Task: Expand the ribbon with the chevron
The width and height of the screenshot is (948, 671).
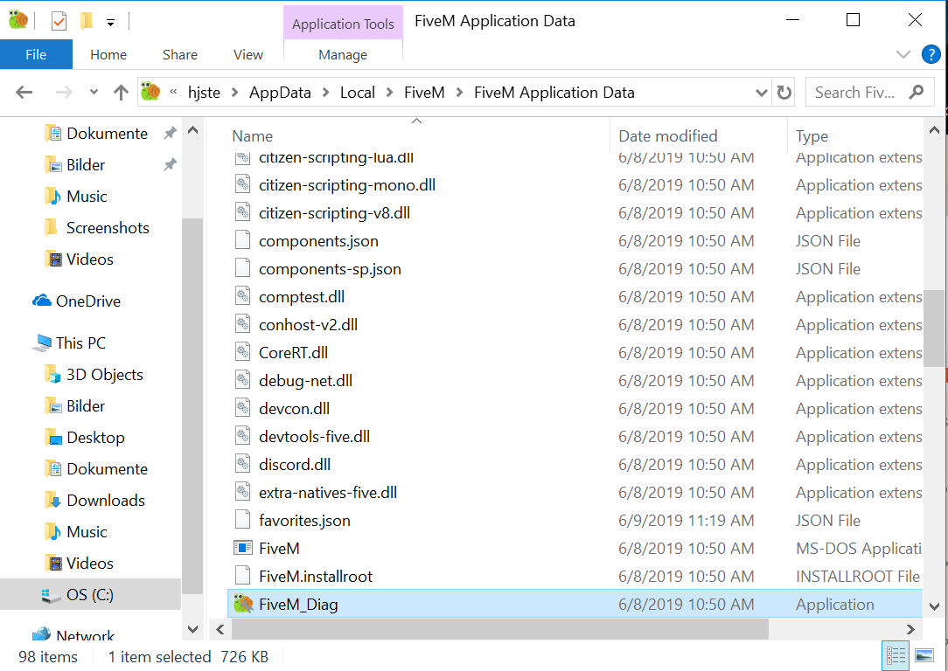Action: 903,54
